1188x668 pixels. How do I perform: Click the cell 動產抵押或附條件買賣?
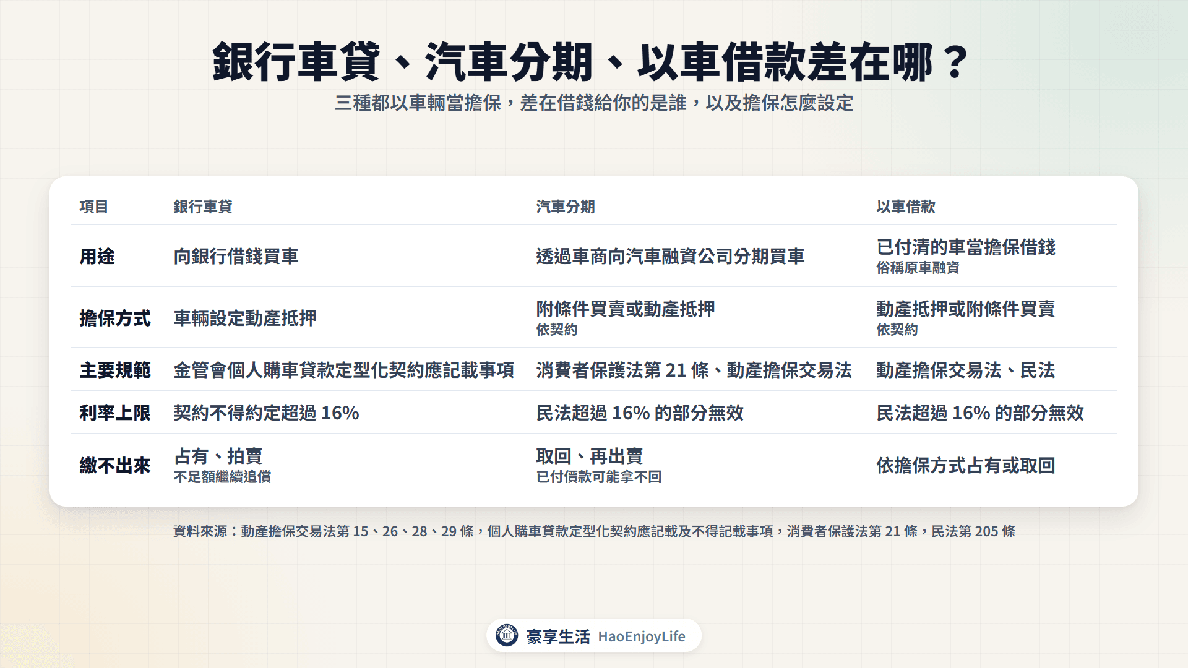click(966, 309)
